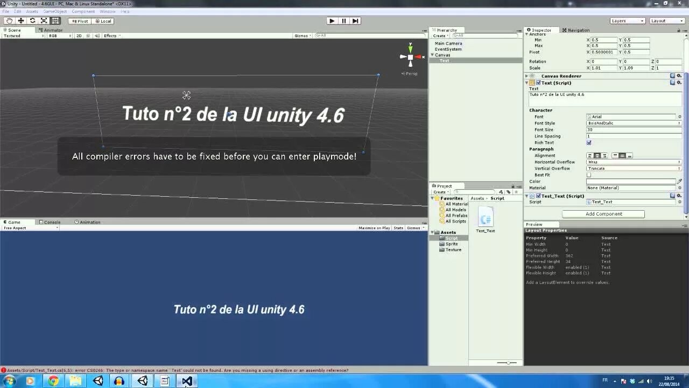
Task: Expand Canvas Renderer component
Action: (x=527, y=76)
